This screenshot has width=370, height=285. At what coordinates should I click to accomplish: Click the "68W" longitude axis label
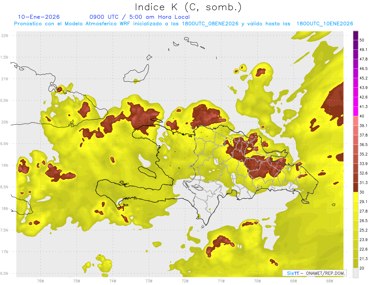(x=329, y=281)
